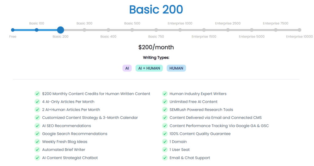Click the checkmark beside 1 User Seat
Image resolution: width=314 pixels, height=166 pixels.
pos(165,150)
